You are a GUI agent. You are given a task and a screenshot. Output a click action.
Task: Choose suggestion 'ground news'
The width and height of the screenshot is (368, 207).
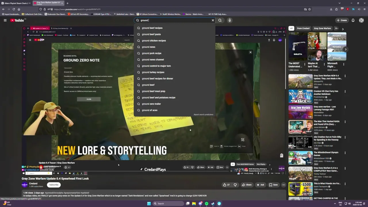(175, 47)
